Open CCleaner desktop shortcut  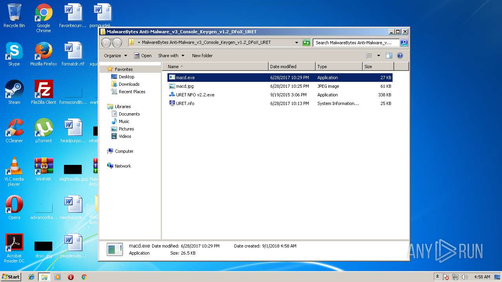click(x=14, y=131)
